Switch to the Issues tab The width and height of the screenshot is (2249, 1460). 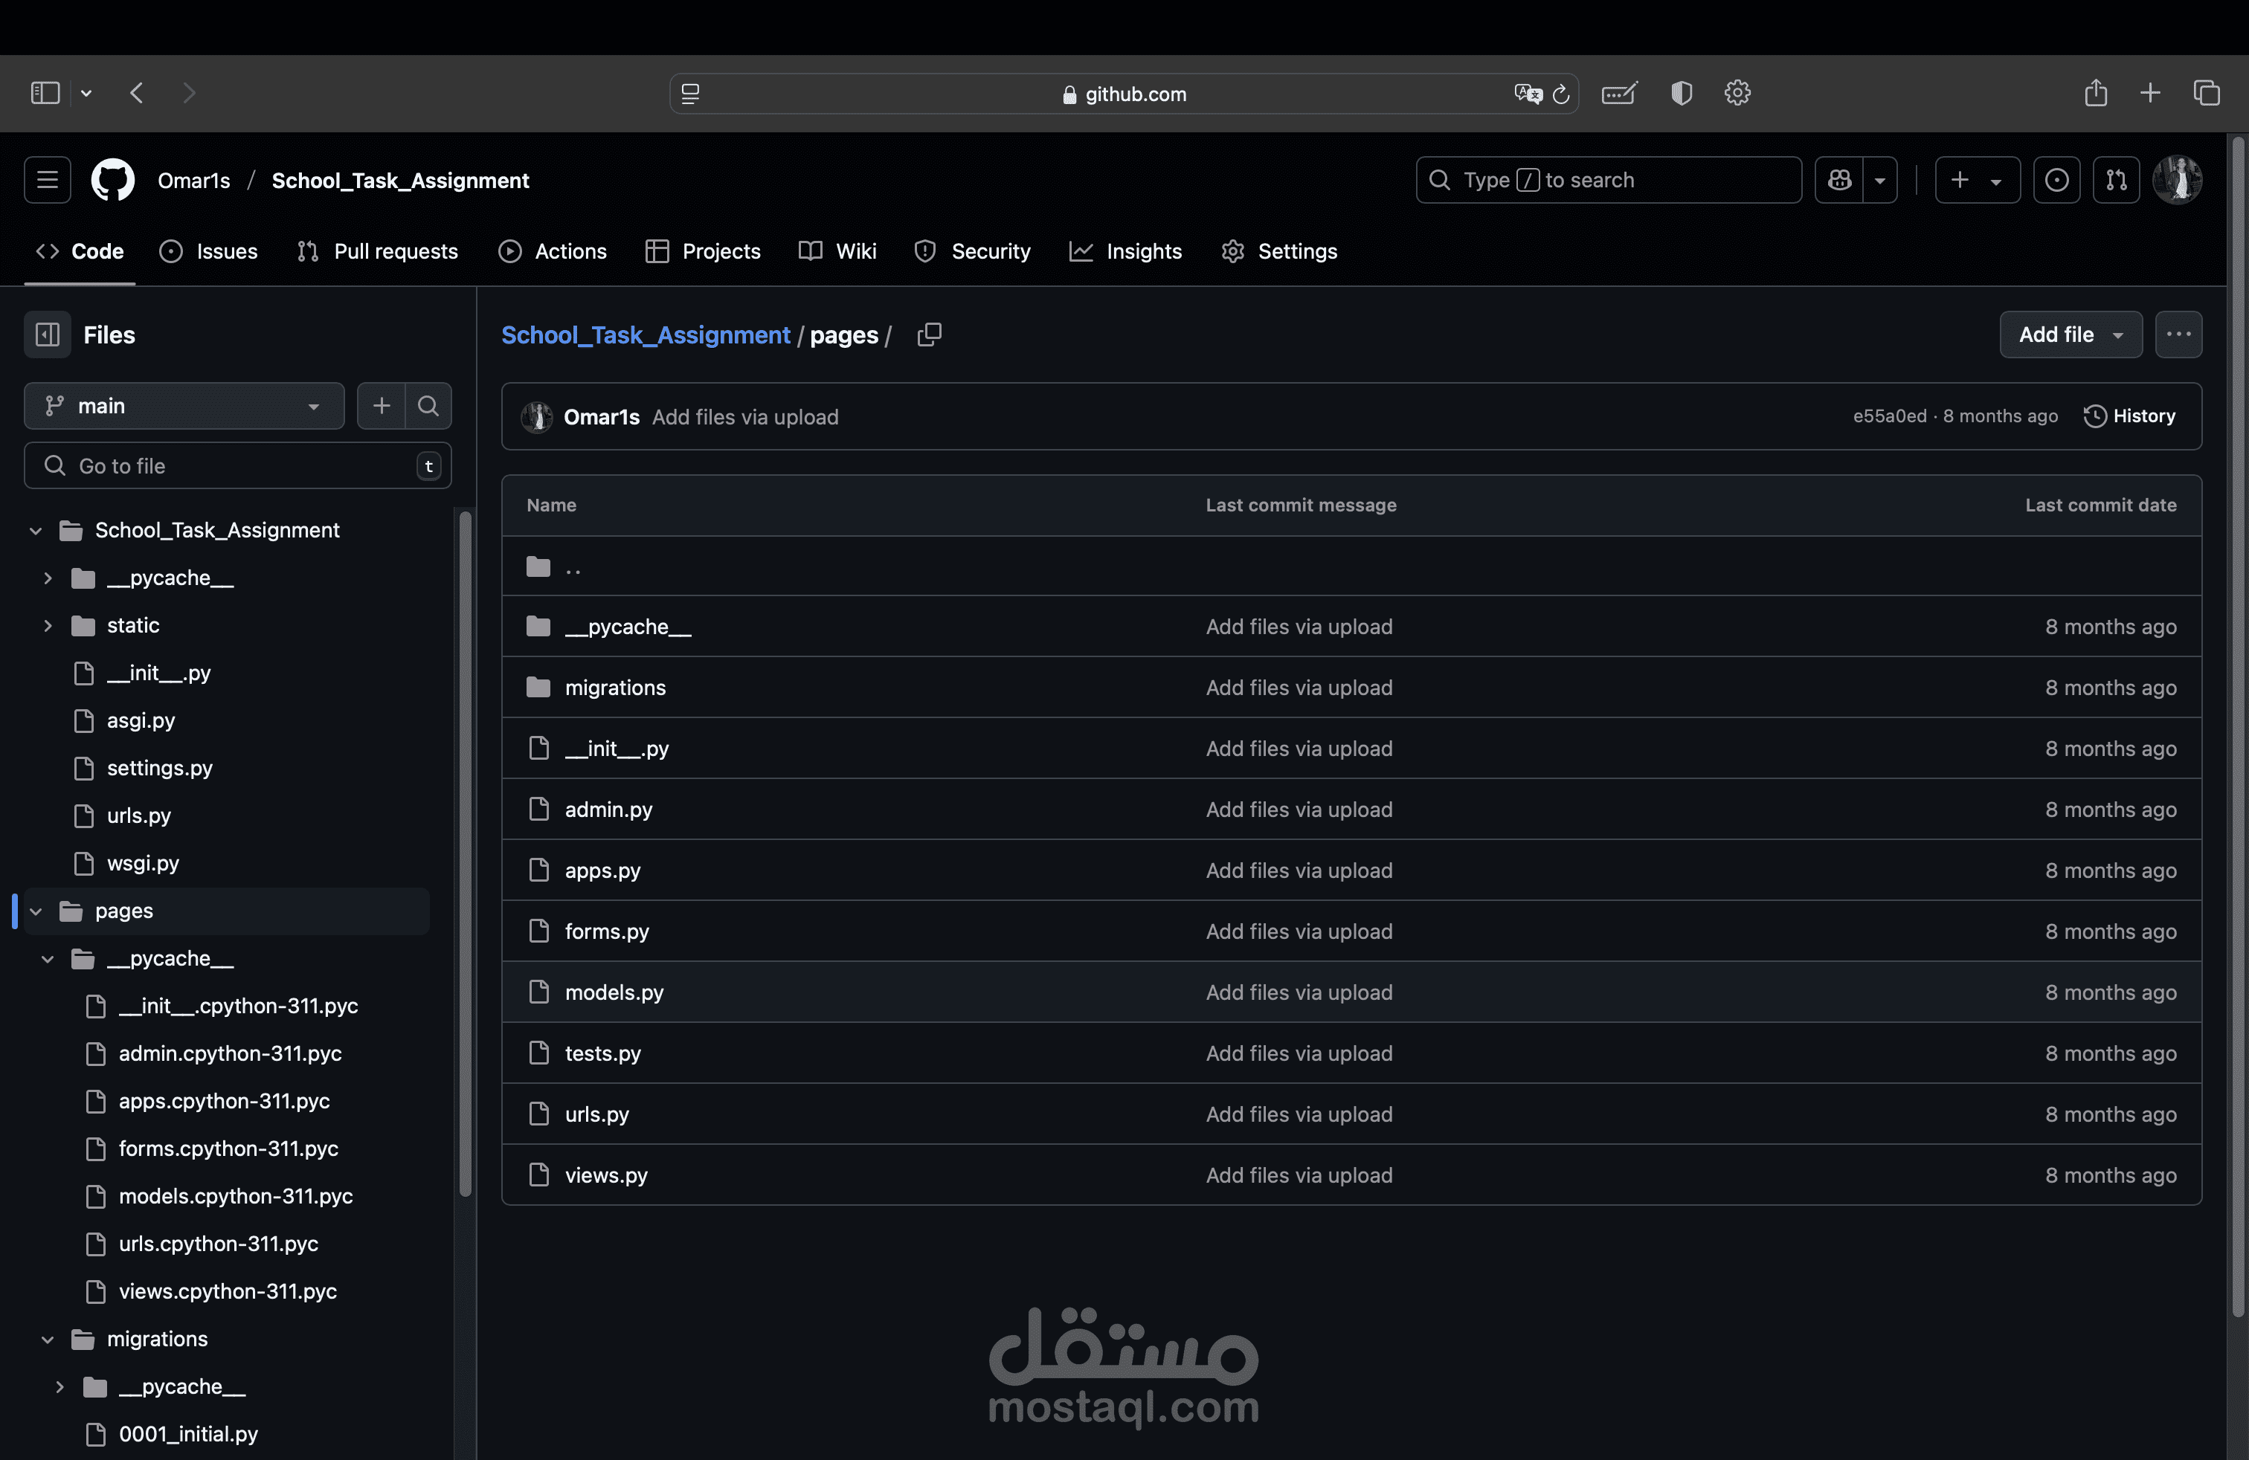208,251
